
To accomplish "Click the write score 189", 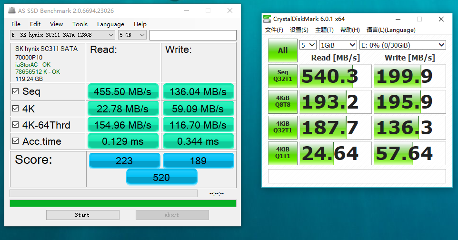I will 199,160.
